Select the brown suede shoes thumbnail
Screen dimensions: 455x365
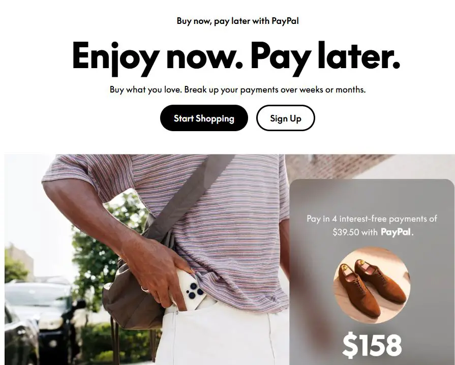pos(372,285)
